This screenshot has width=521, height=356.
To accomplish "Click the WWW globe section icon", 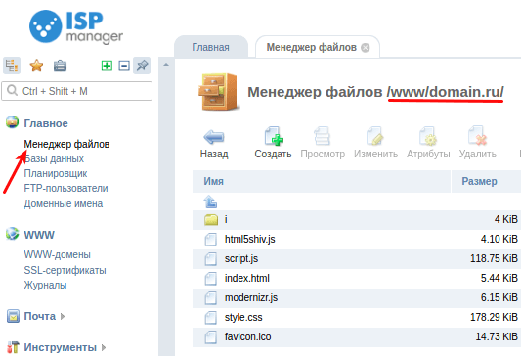I will (13, 234).
